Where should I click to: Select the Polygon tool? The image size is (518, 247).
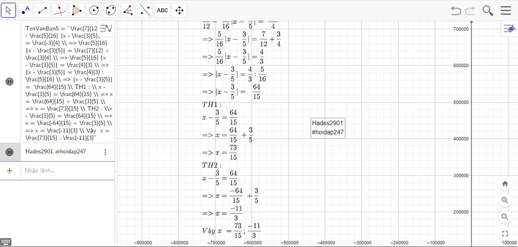click(77, 11)
